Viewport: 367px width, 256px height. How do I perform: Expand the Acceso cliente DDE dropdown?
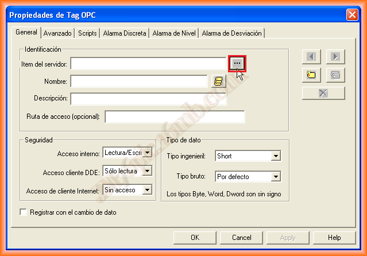click(x=147, y=171)
